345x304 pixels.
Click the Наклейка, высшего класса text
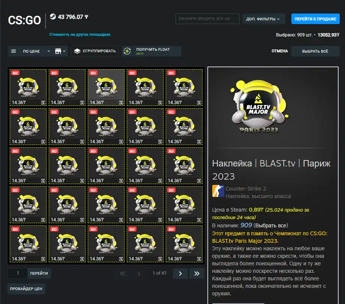(258, 196)
